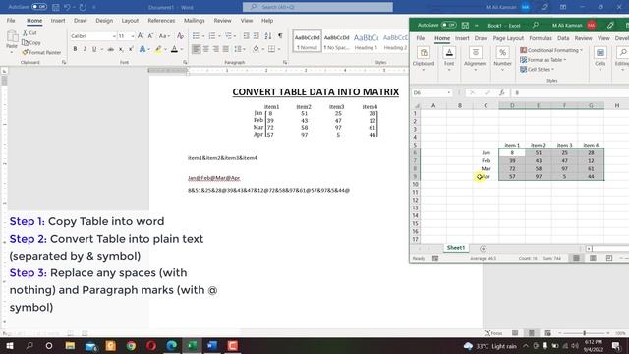Open Excel's Page Layout tab
The image size is (629, 354).
coord(508,38)
